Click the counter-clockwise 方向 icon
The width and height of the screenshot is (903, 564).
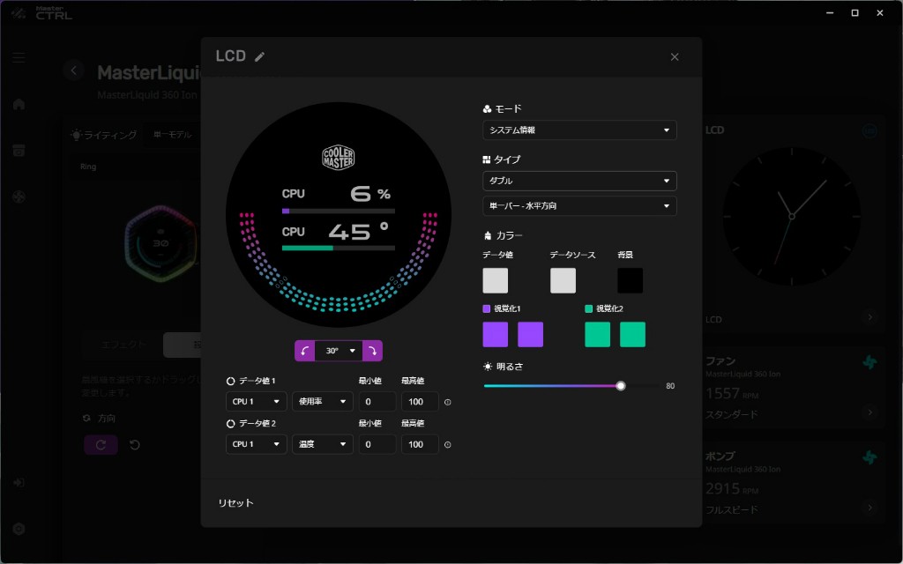pyautogui.click(x=135, y=445)
